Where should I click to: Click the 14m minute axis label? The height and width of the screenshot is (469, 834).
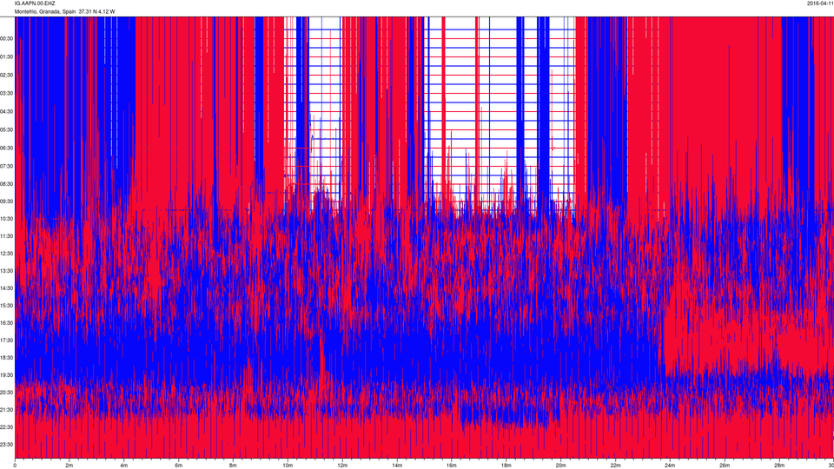[397, 466]
